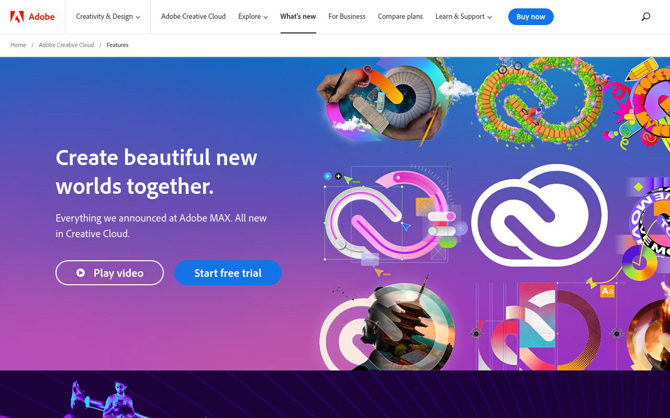This screenshot has height=418, width=670.
Task: Click the orange Aa type icon in artwork
Action: click(607, 292)
